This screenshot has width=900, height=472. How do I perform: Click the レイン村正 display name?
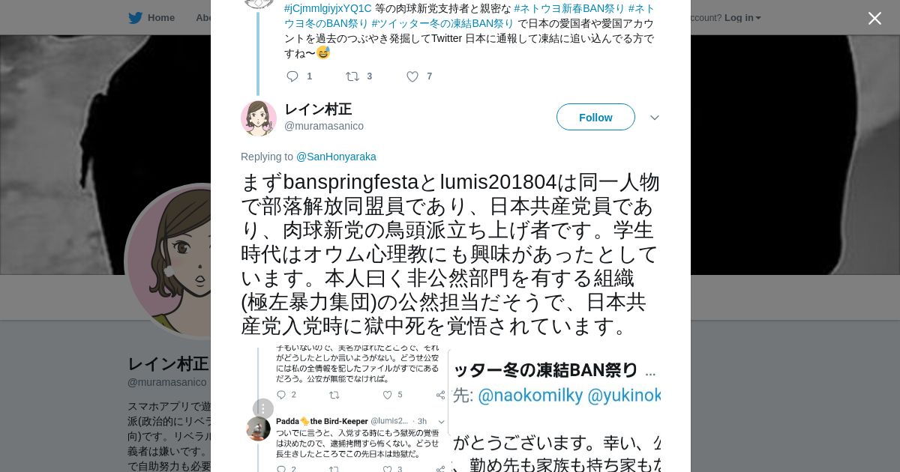pos(318,109)
